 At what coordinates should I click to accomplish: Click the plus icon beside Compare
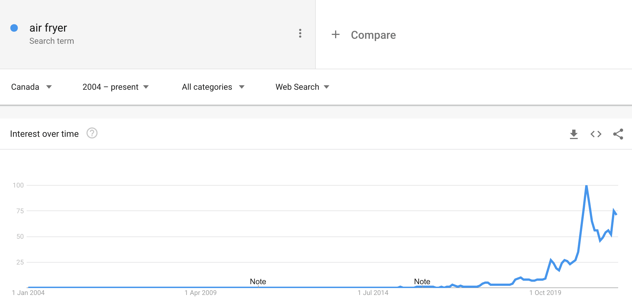335,35
